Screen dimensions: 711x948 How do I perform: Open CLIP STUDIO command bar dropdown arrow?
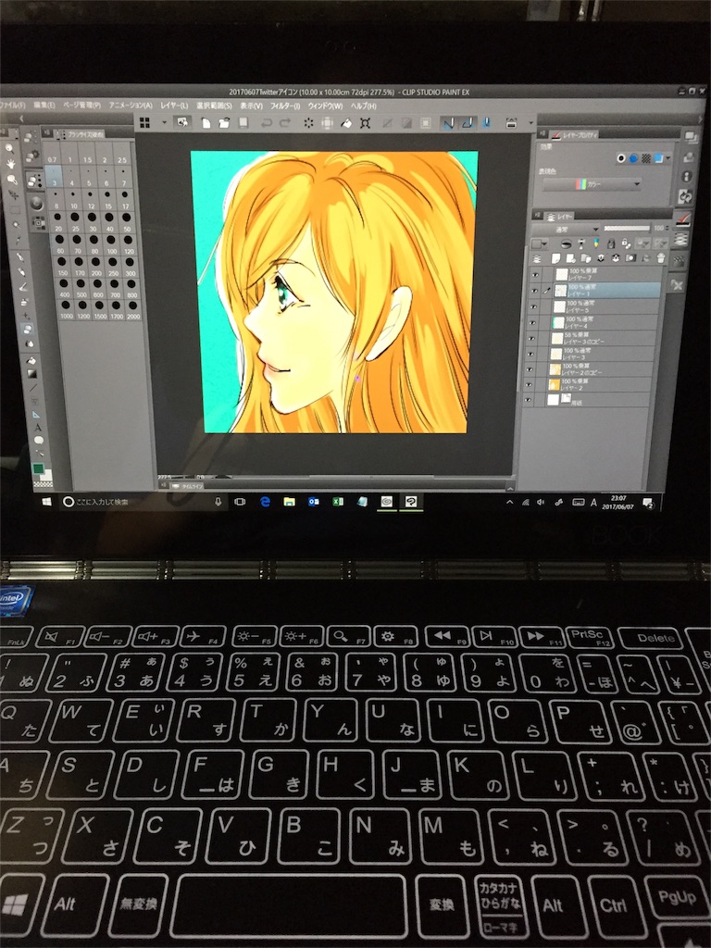tap(164, 123)
